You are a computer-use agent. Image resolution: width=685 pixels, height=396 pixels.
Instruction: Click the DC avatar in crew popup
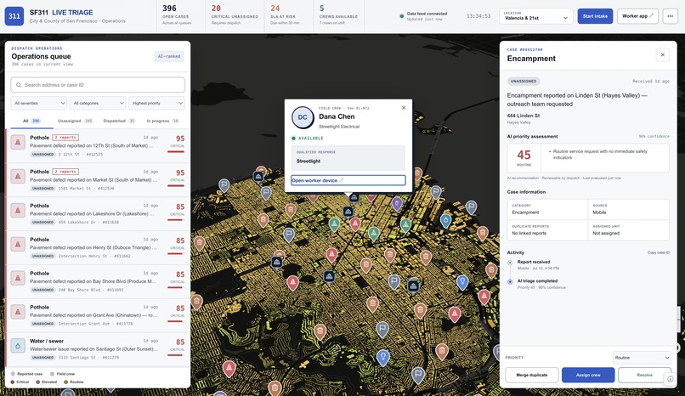pyautogui.click(x=303, y=117)
